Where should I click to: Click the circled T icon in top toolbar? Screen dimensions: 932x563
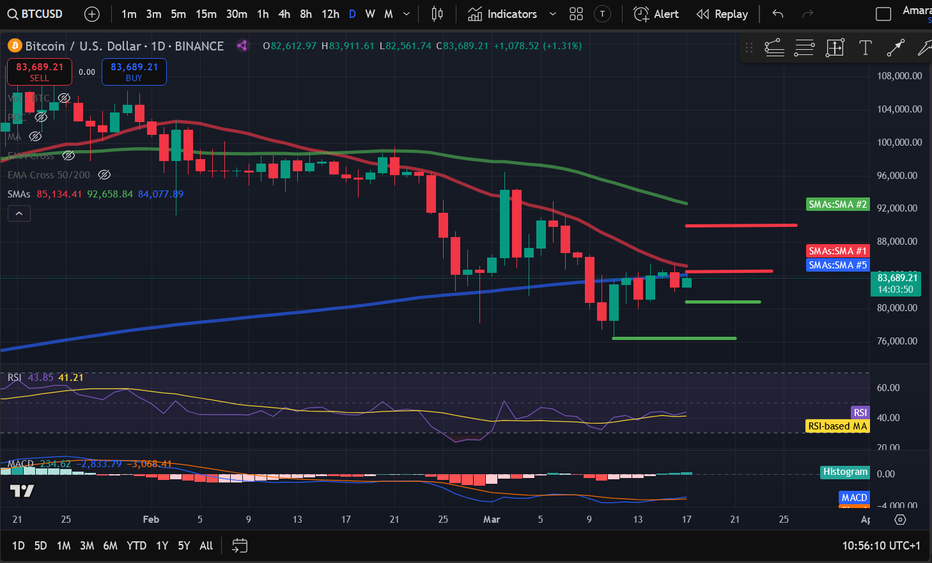click(x=602, y=14)
